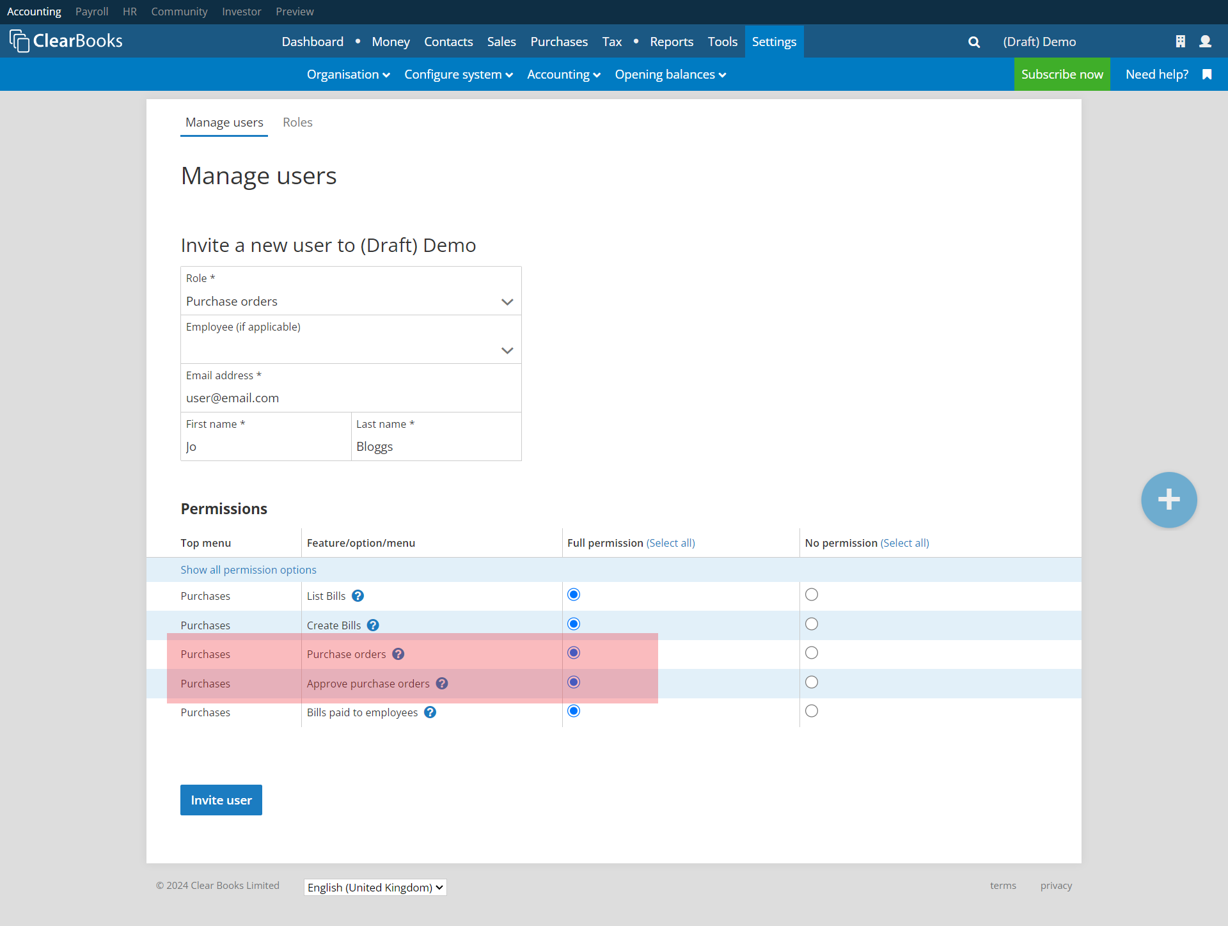Open the Employee (if applicable) dropdown
The height and width of the screenshot is (926, 1228).
pos(350,350)
